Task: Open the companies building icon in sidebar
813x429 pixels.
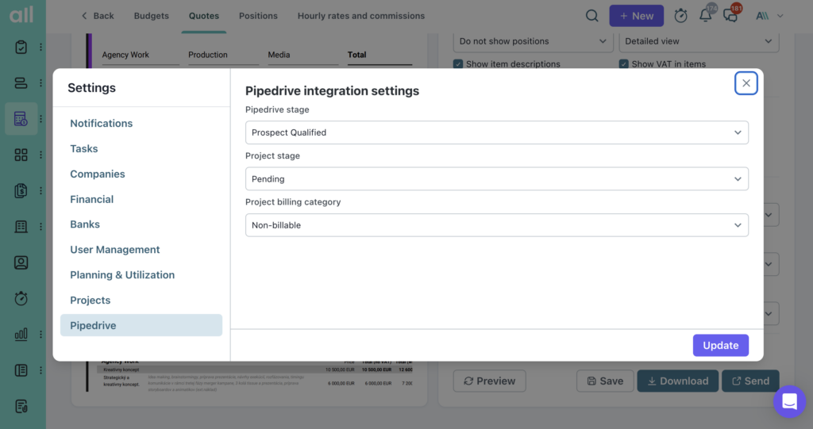Action: click(x=21, y=227)
